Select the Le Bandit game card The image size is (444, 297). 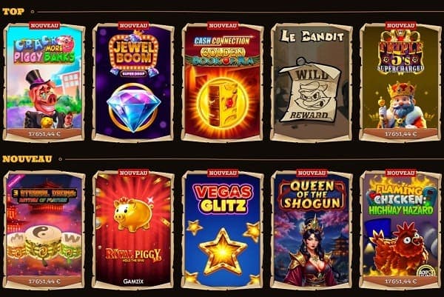(x=312, y=82)
